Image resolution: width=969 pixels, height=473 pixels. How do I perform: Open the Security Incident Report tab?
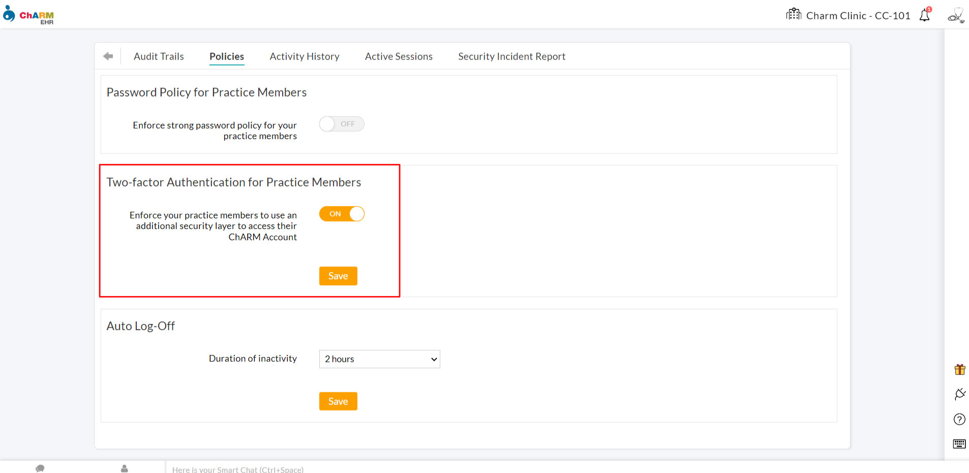coord(511,56)
